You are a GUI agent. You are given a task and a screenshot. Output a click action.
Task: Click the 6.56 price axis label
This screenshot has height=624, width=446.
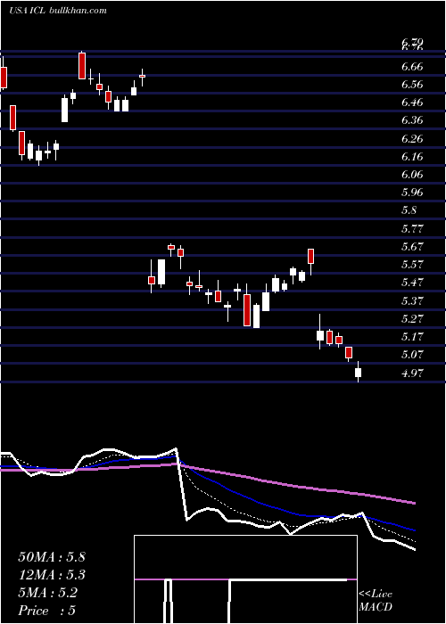[x=412, y=85]
